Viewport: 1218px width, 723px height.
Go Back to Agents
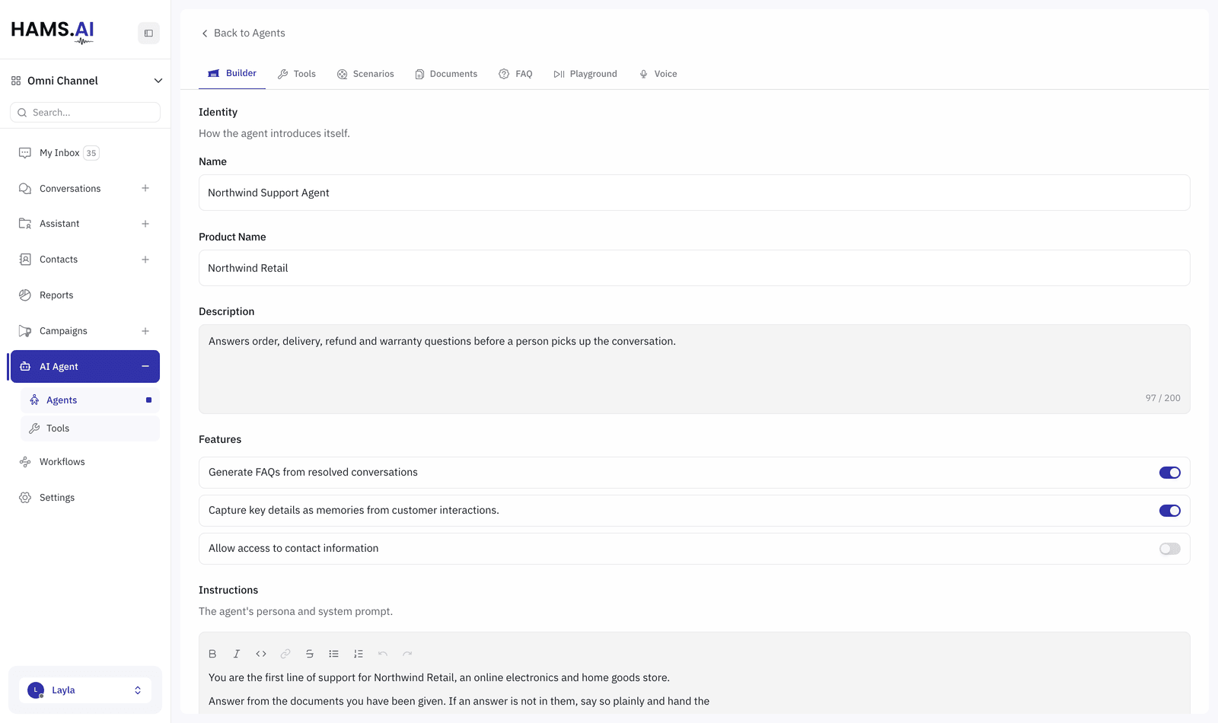[x=243, y=33]
